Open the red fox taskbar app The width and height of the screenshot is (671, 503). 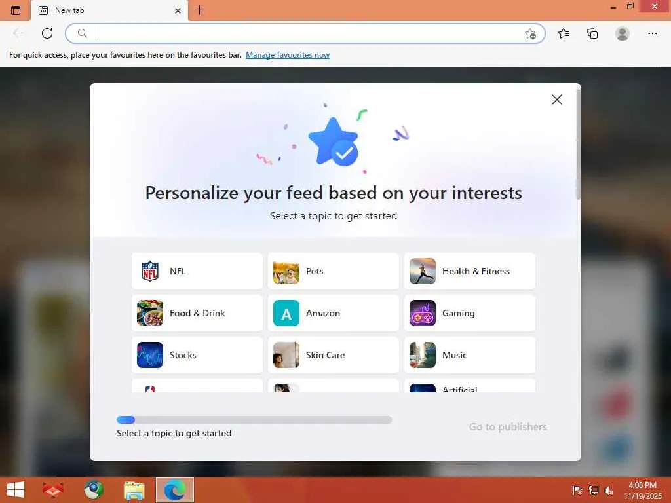52,490
